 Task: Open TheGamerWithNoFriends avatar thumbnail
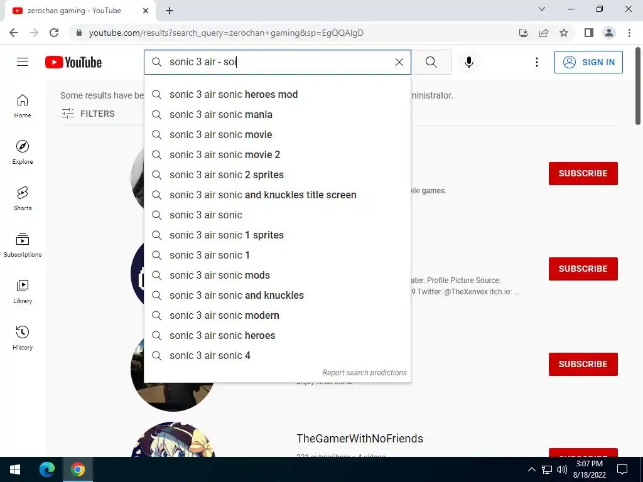(173, 439)
